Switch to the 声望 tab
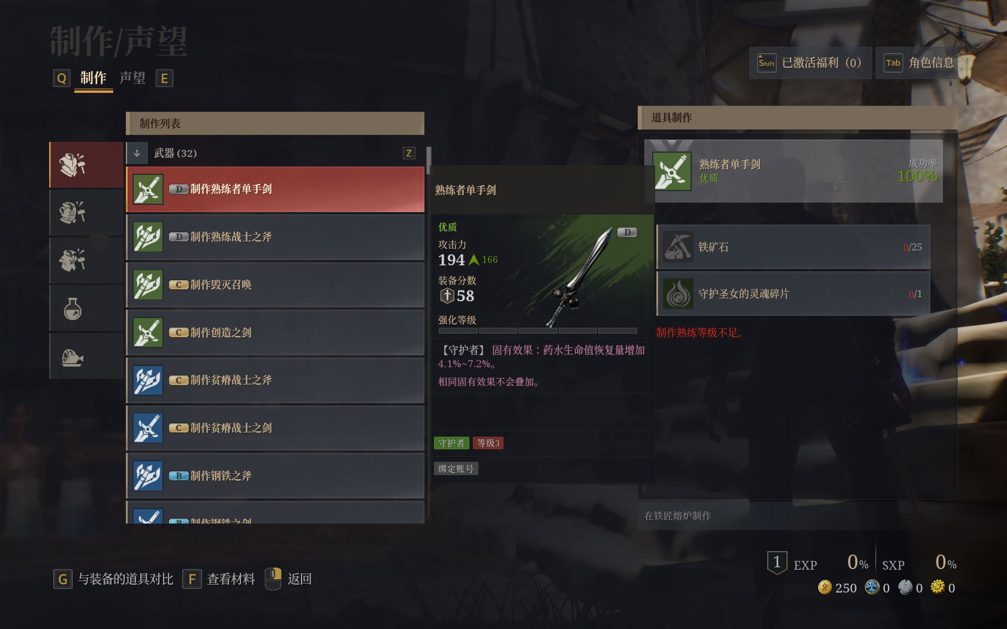The width and height of the screenshot is (1007, 629). [132, 78]
